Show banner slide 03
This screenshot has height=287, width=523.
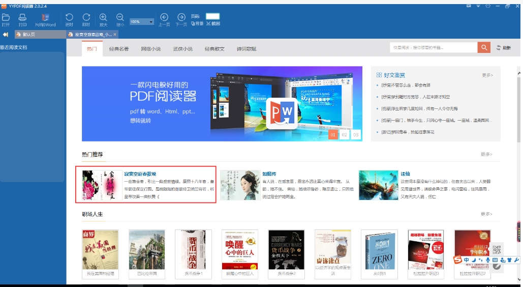pyautogui.click(x=356, y=135)
